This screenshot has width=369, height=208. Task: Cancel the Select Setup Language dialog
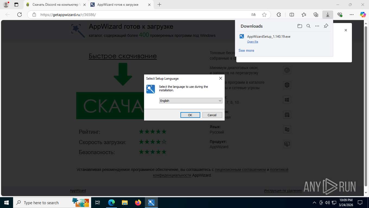212,115
